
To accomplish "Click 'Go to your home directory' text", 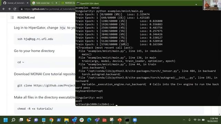I will click(34, 51).
